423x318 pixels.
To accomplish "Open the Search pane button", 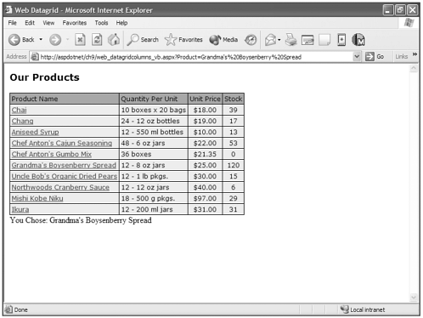I will [x=143, y=40].
